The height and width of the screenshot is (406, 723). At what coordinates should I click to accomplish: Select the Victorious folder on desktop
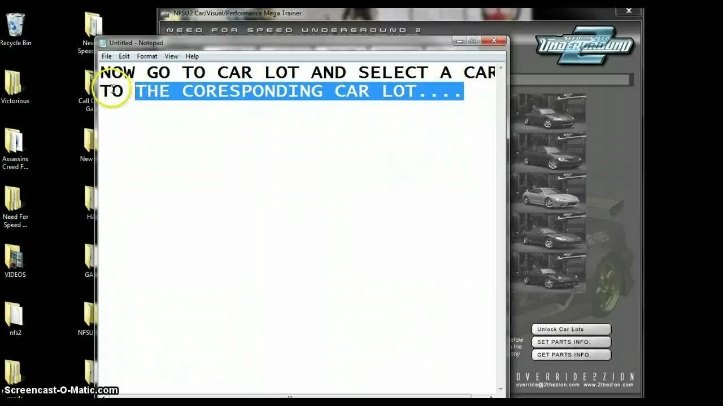(15, 87)
